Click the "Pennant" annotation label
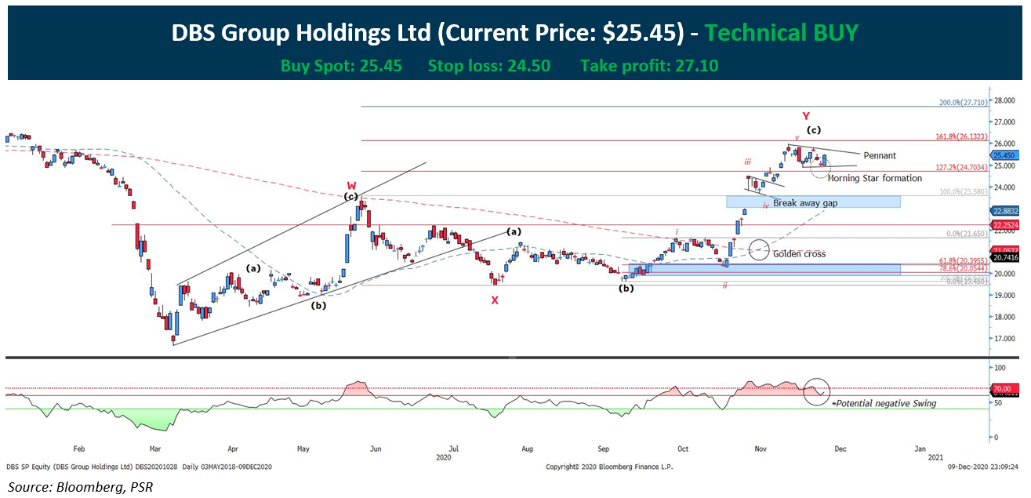 [x=879, y=155]
